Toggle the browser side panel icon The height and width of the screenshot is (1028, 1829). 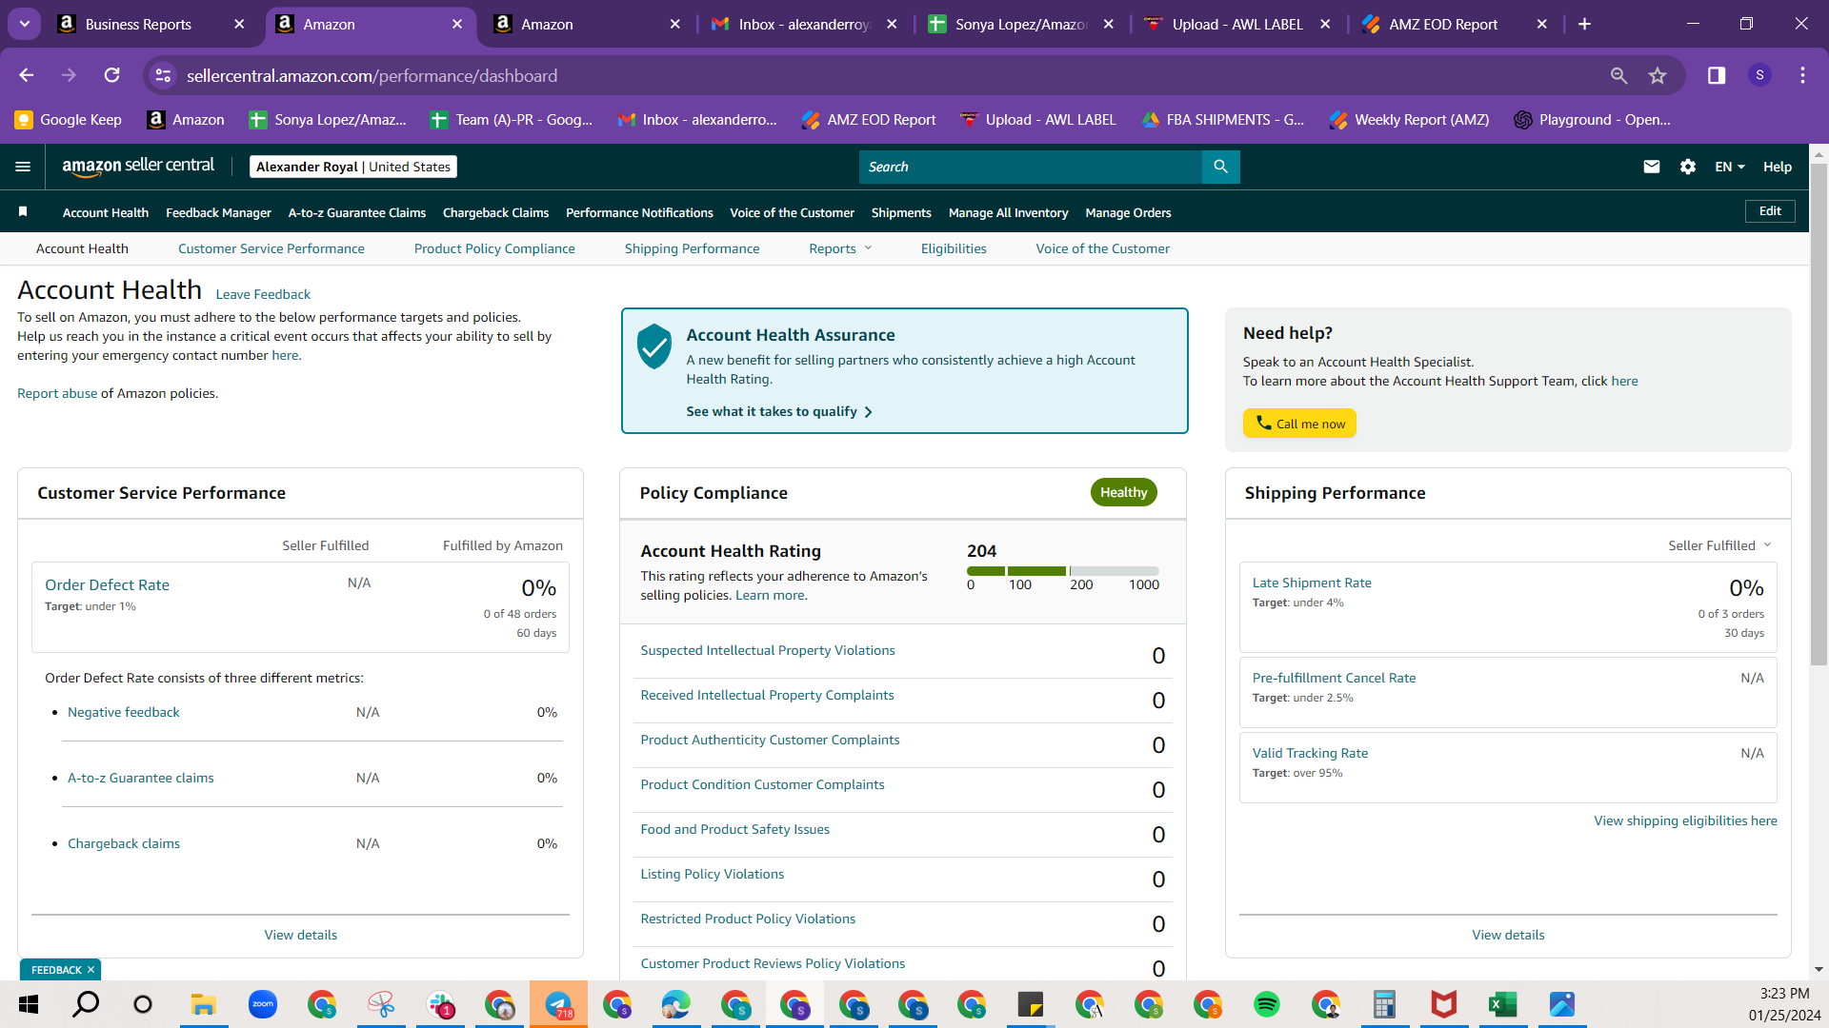click(1717, 75)
